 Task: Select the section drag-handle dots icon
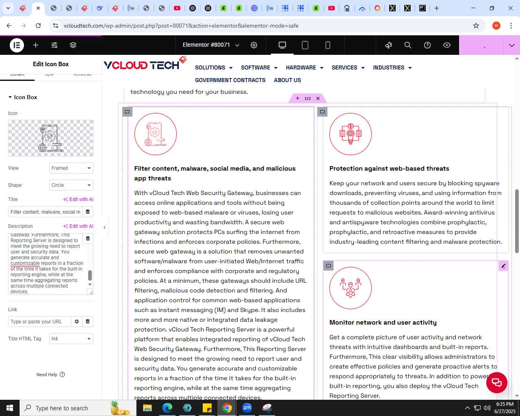click(x=308, y=98)
